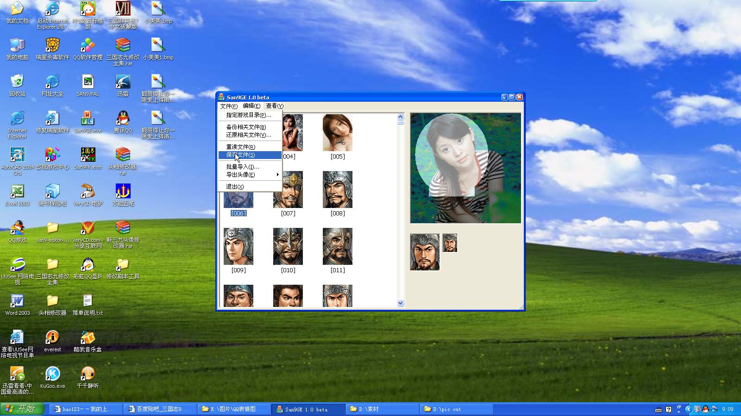Open the 编辑(E) menu
This screenshot has height=416, width=741.
tap(251, 106)
